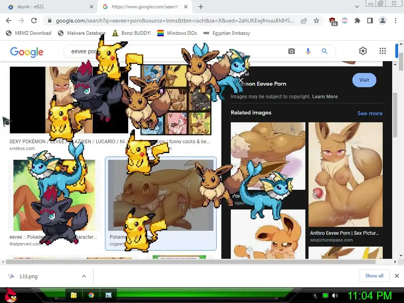Open File Explorer from the taskbar
The width and height of the screenshot is (404, 303).
(x=74, y=295)
